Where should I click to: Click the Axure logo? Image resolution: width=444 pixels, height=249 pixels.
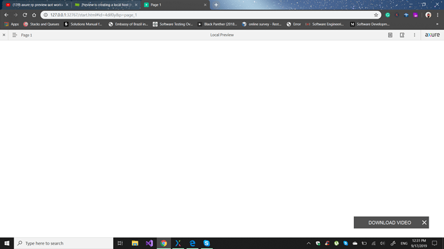[432, 35]
